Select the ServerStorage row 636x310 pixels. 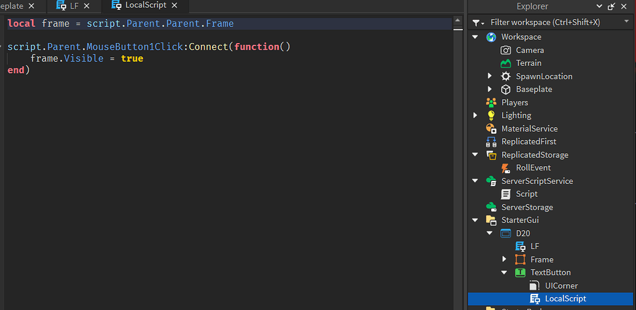(x=552, y=207)
